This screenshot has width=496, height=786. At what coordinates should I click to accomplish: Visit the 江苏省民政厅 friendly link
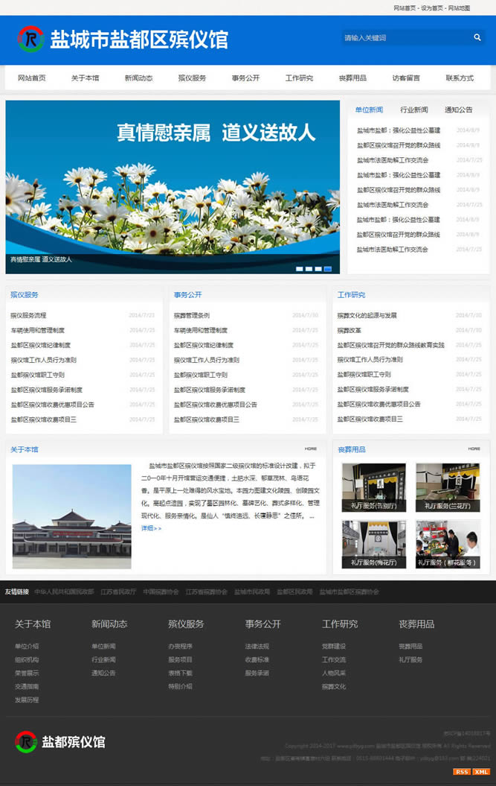point(118,592)
